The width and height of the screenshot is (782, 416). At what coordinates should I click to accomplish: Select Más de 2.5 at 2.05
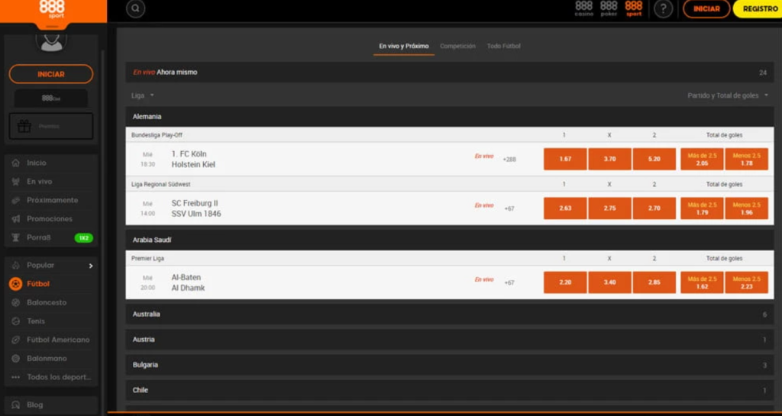702,160
